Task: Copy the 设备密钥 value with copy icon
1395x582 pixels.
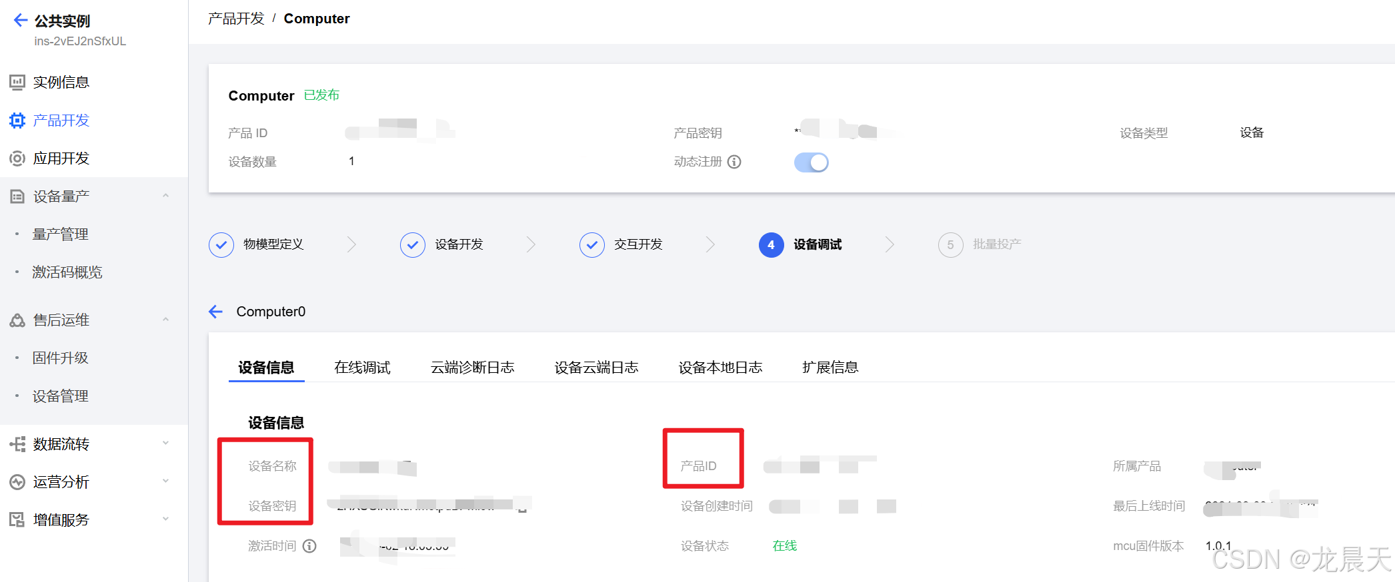Action: point(523,508)
